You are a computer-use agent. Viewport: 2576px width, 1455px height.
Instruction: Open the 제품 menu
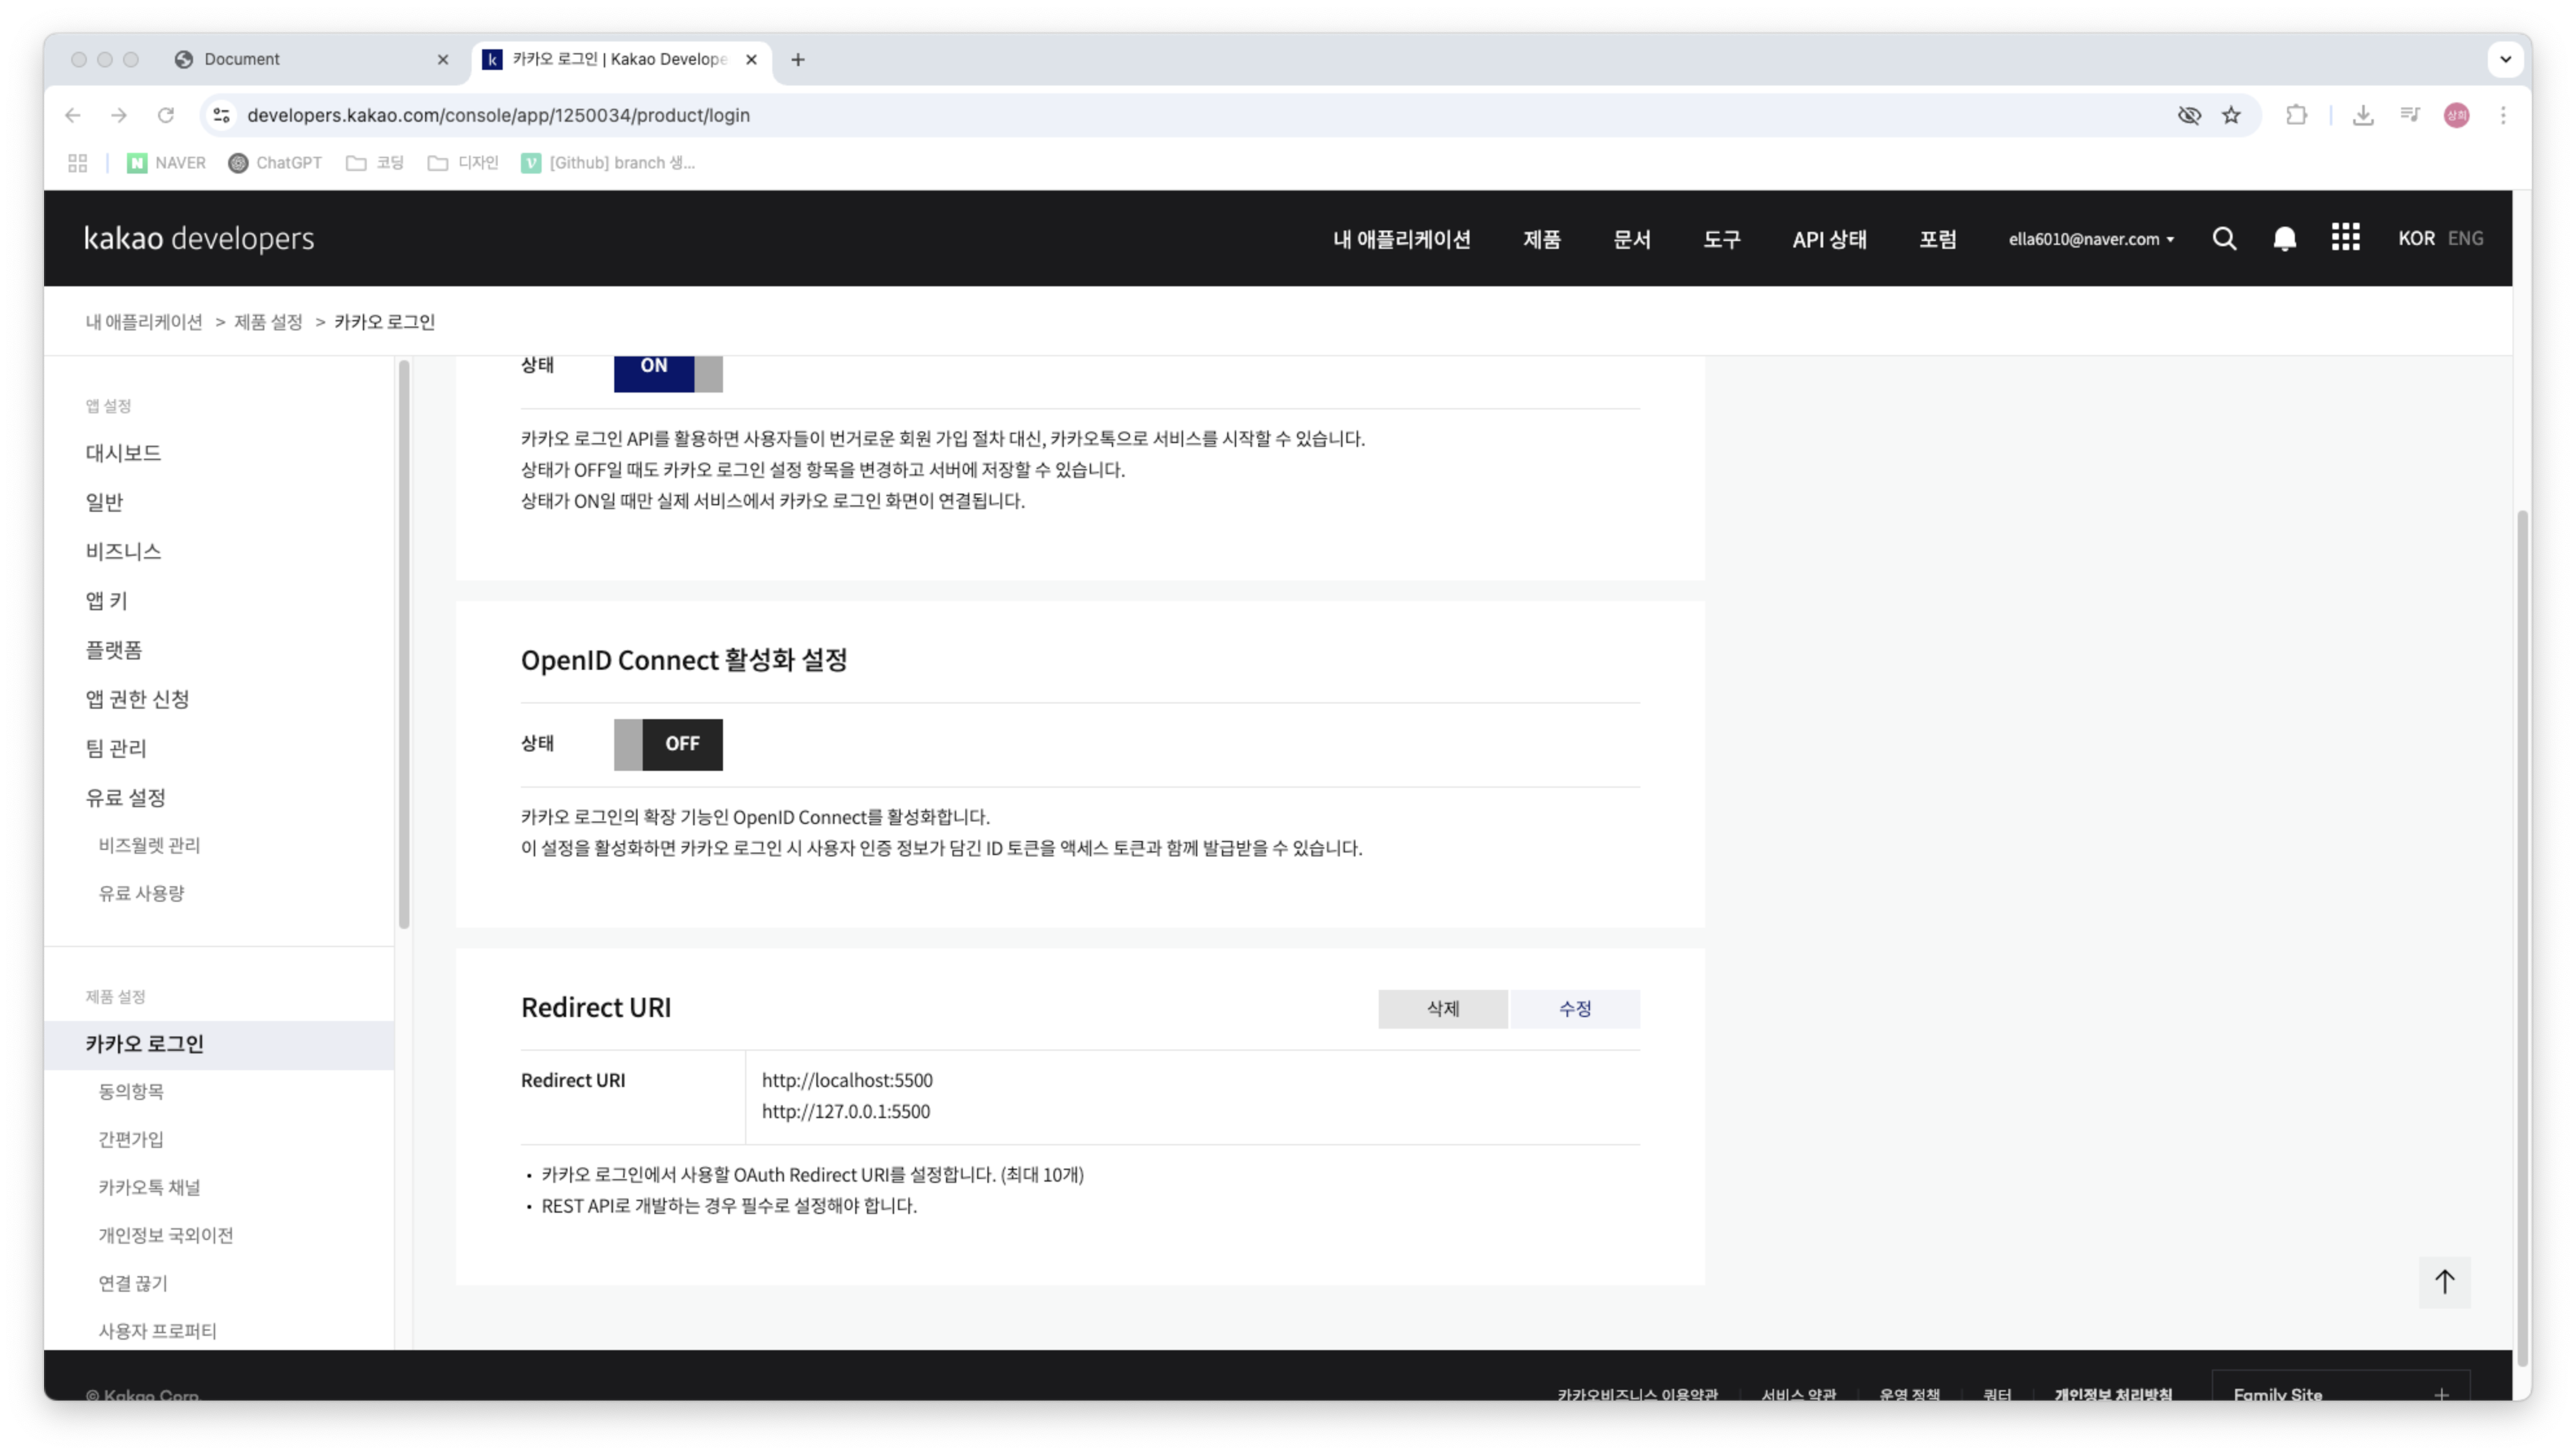point(1541,239)
